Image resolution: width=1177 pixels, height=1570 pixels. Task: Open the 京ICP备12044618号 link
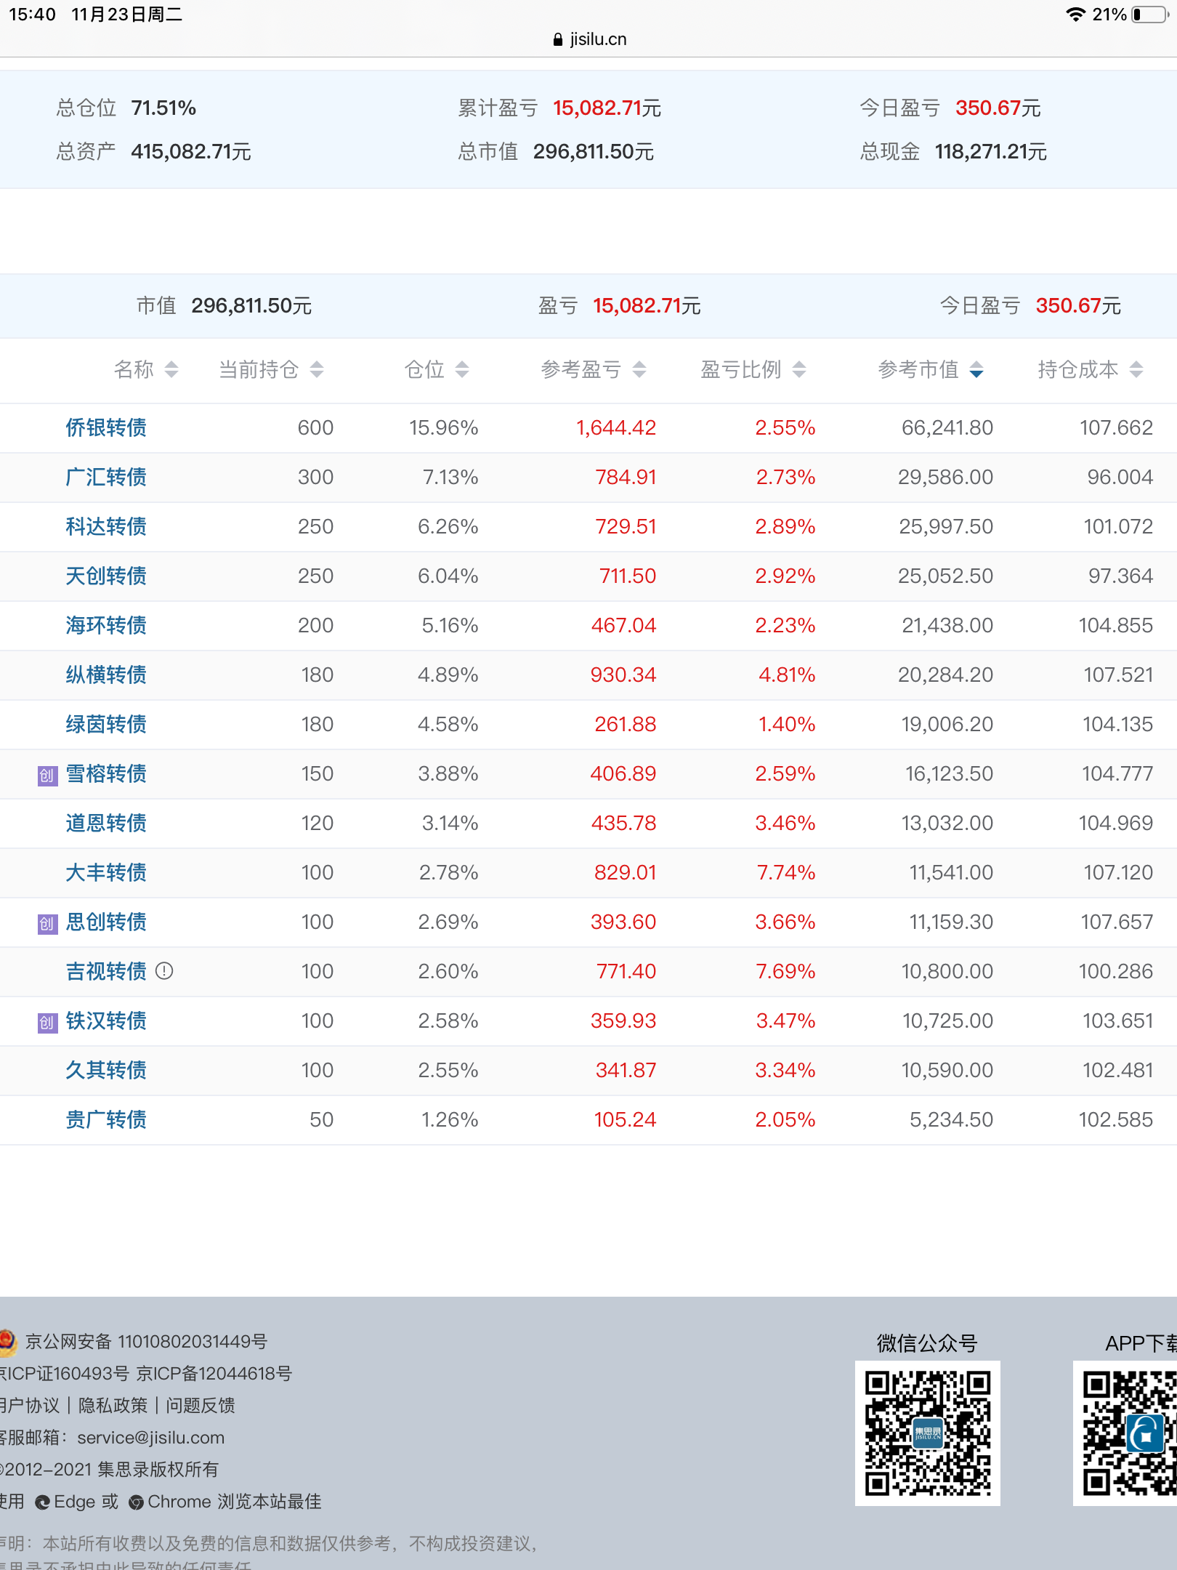pyautogui.click(x=214, y=1374)
